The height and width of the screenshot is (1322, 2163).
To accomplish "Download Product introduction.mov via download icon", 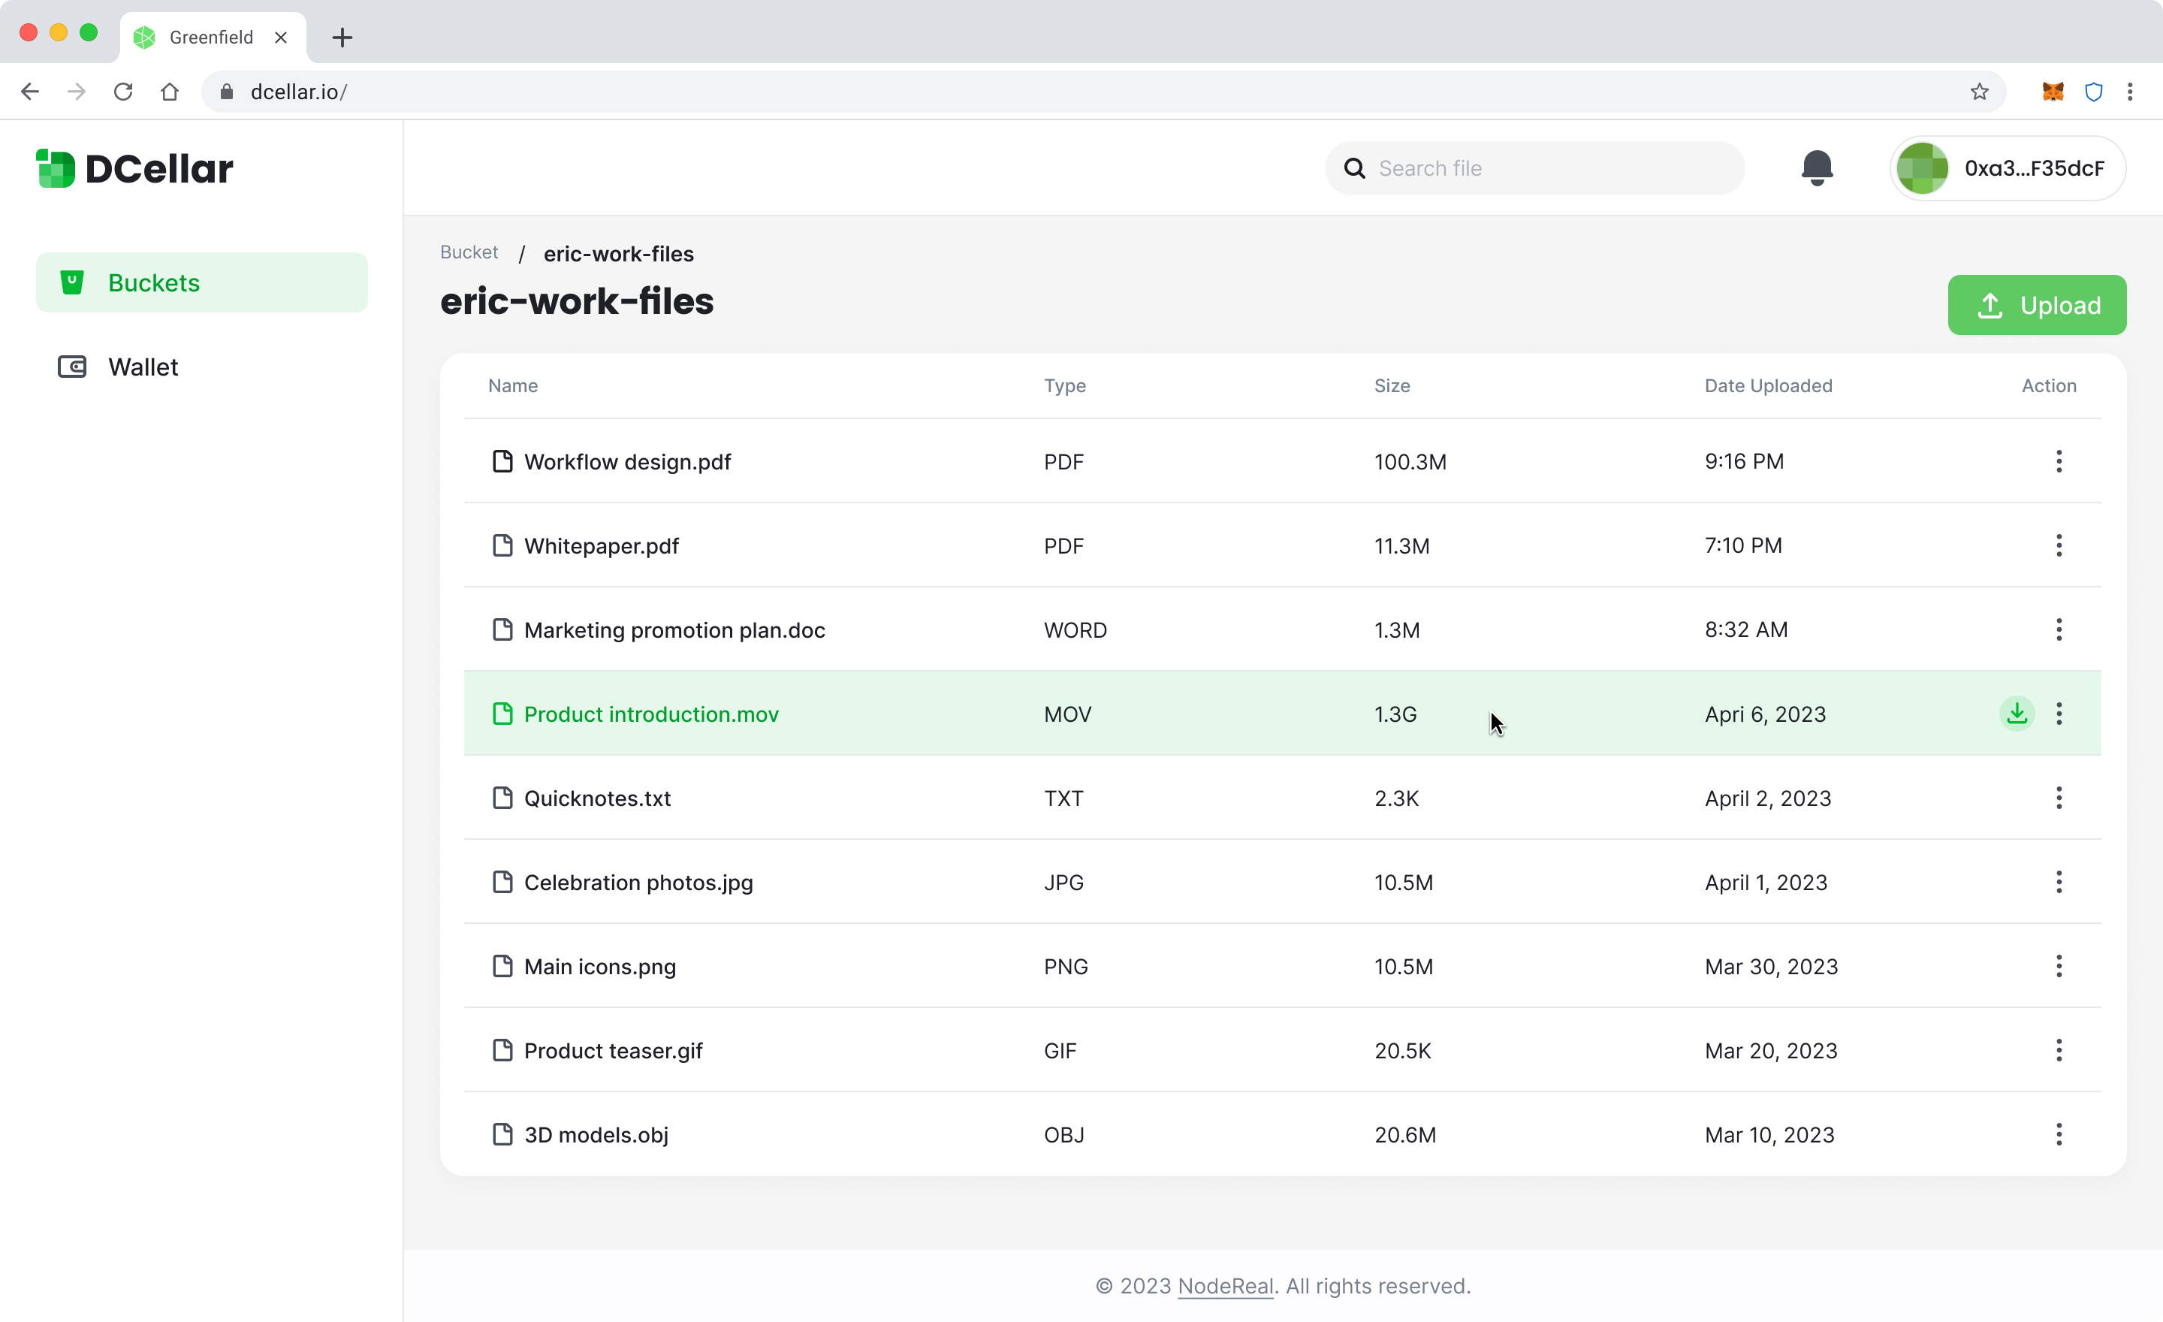I will (2017, 714).
